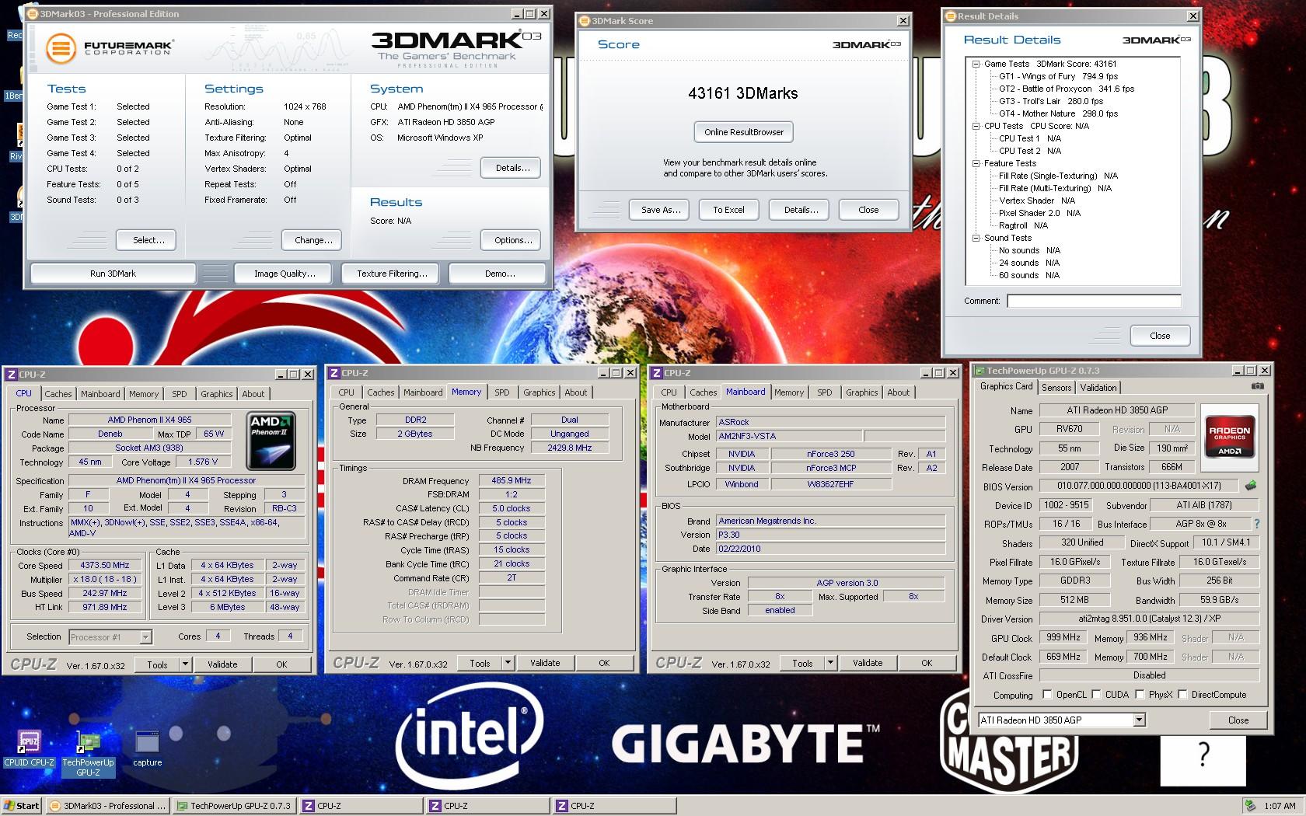The height and width of the screenshot is (816, 1306).
Task: Open Tools dropdown arrow in Memory tab window
Action: coord(508,663)
